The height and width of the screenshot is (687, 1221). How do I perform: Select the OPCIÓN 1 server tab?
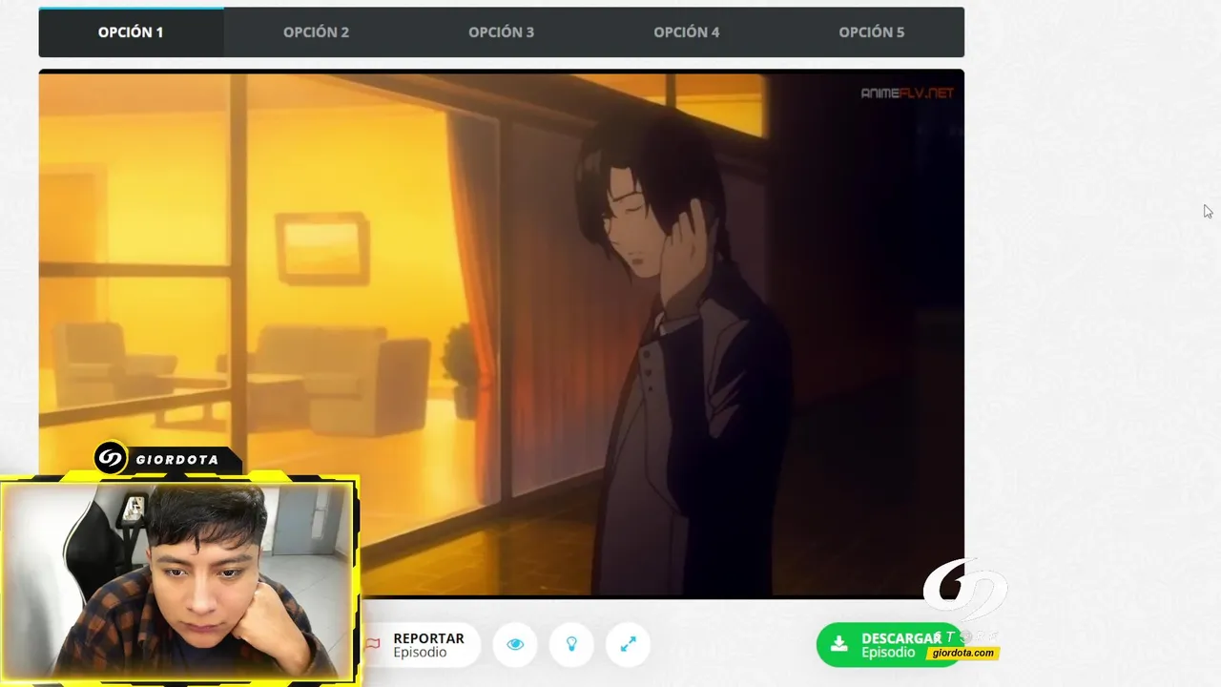tap(131, 32)
